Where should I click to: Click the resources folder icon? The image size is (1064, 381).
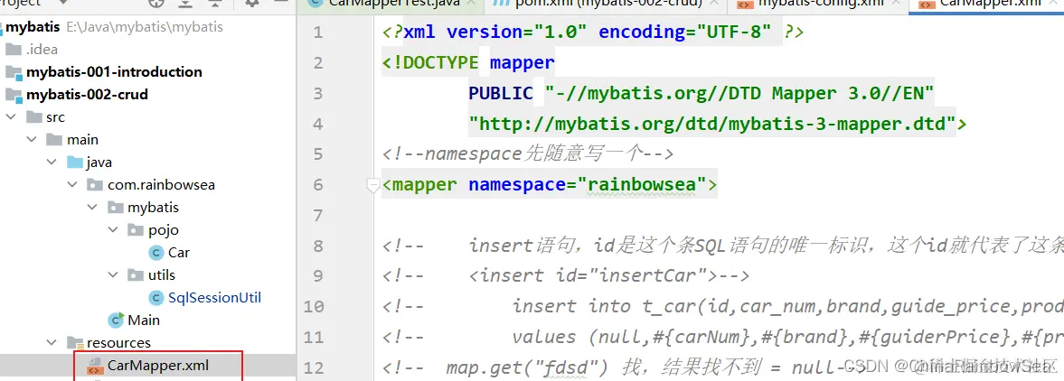pyautogui.click(x=75, y=343)
